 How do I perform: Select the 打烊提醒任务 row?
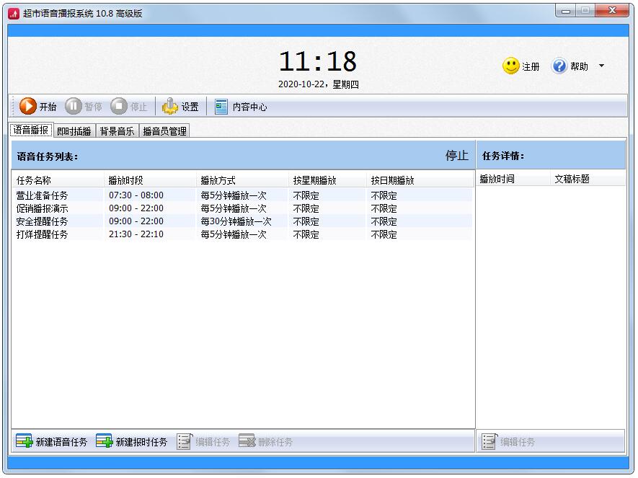pyautogui.click(x=243, y=234)
